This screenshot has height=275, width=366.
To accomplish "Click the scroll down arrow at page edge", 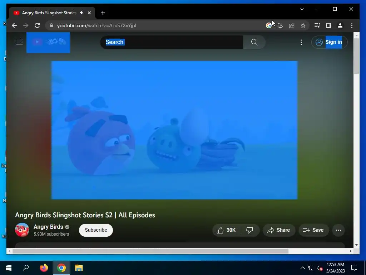I will 356,245.
